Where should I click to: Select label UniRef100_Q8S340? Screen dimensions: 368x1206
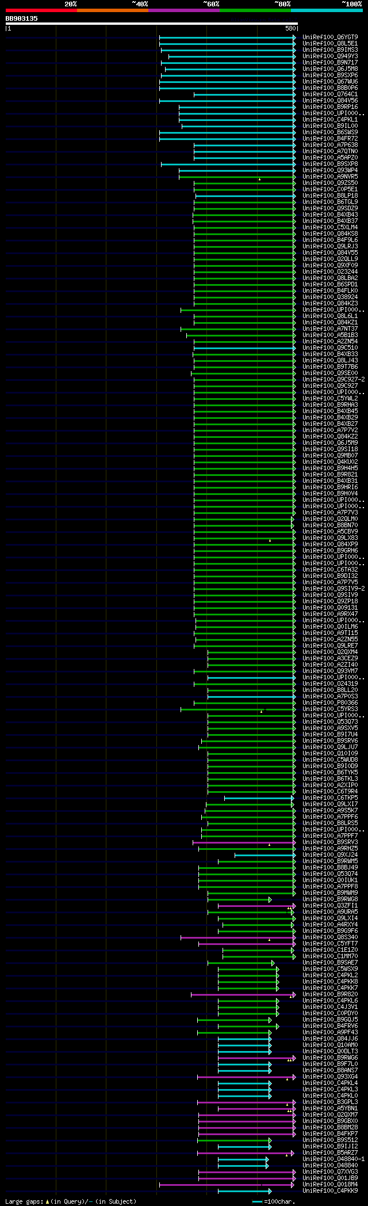330,937
